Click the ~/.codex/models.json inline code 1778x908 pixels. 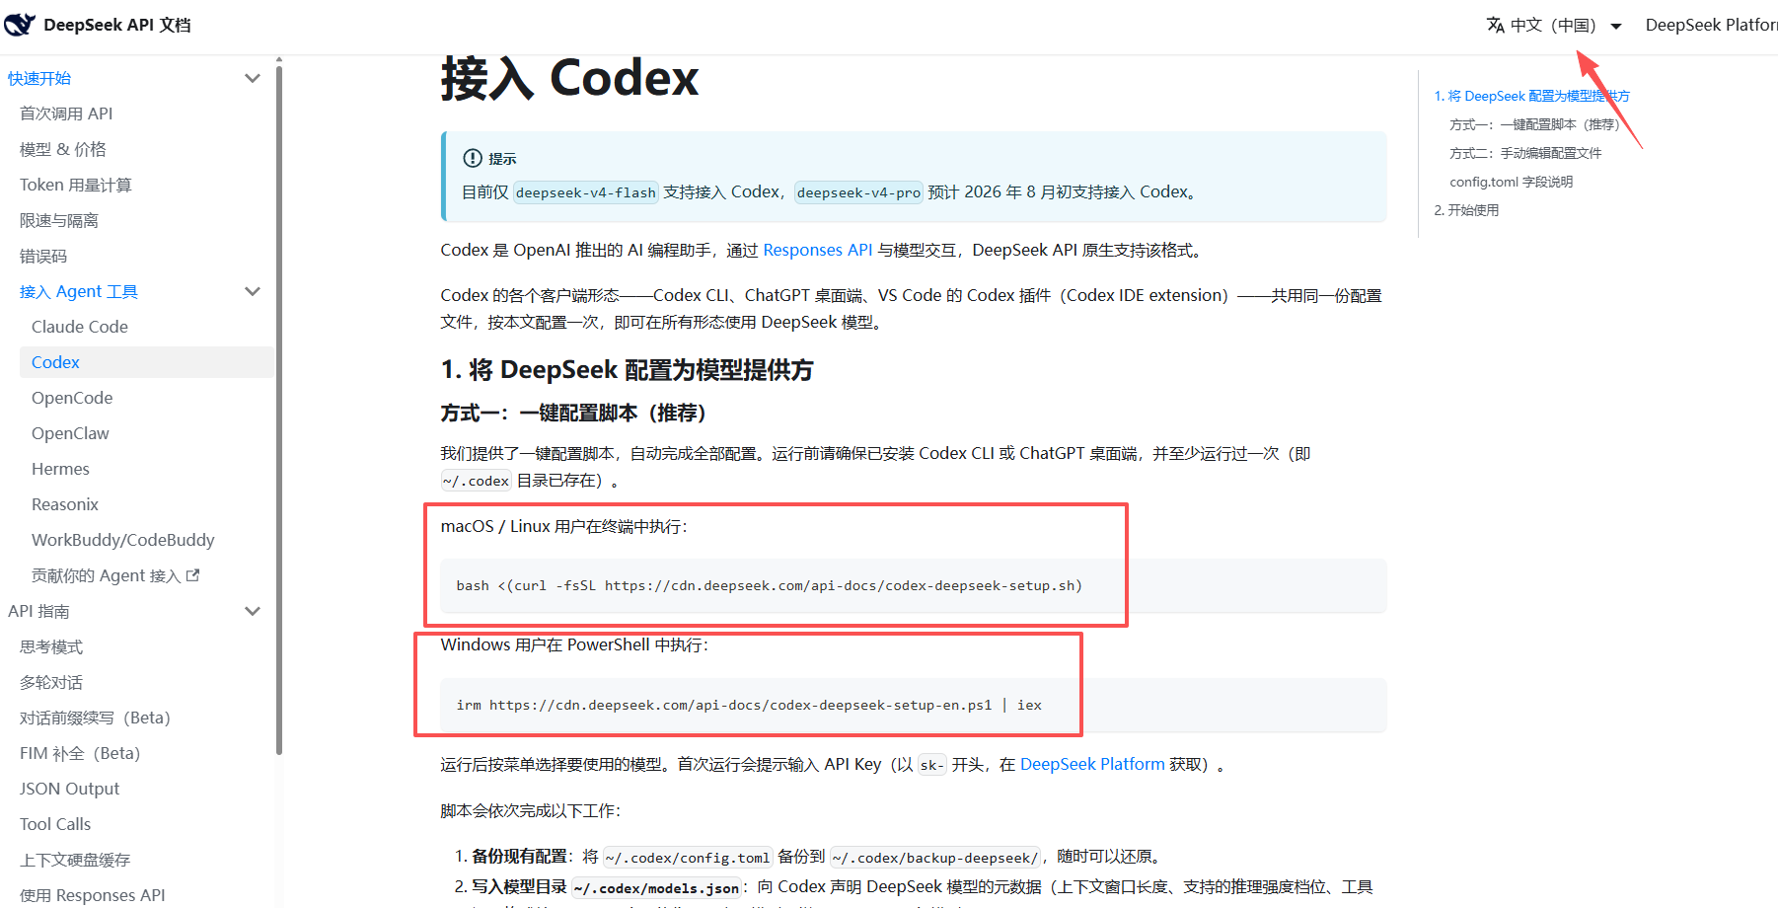(657, 888)
